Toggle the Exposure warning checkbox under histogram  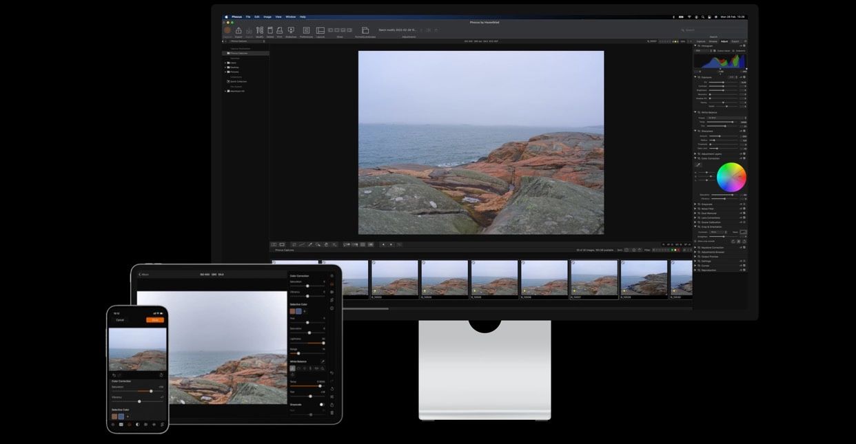(x=735, y=51)
